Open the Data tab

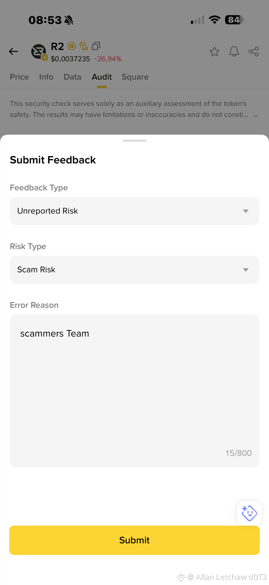click(72, 77)
